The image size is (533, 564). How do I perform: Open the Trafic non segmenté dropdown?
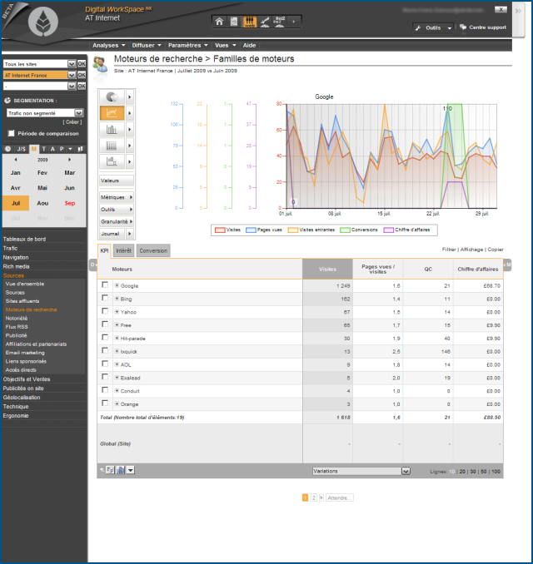(79, 113)
